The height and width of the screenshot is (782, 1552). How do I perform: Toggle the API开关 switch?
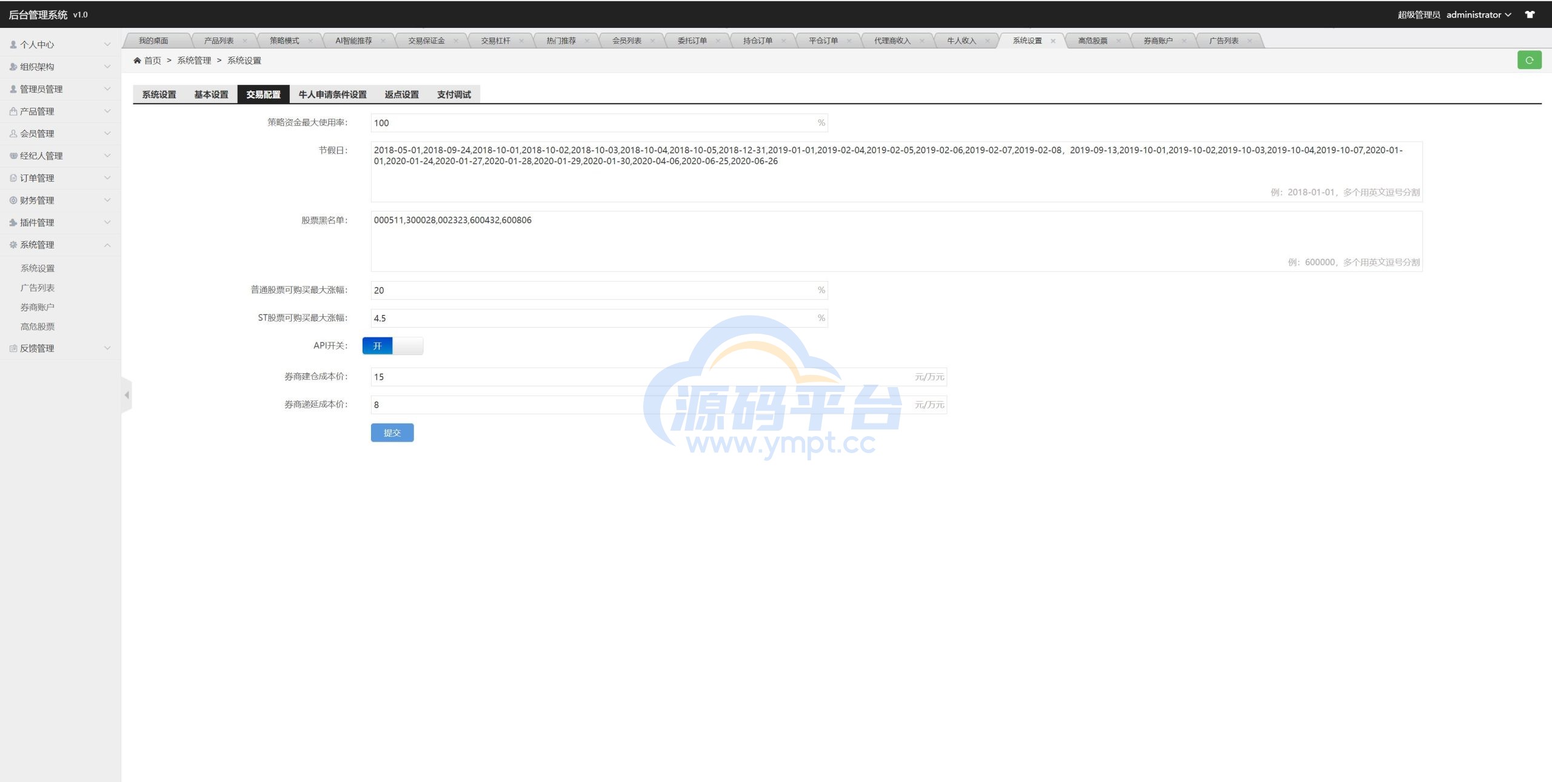click(392, 346)
